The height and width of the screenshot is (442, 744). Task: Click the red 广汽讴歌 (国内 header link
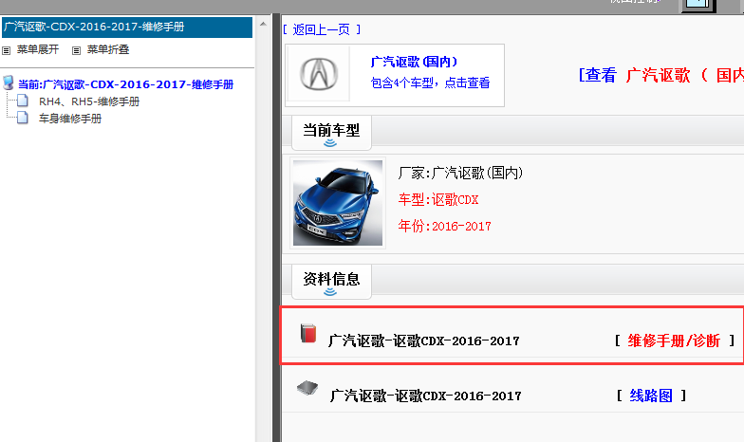tap(685, 75)
